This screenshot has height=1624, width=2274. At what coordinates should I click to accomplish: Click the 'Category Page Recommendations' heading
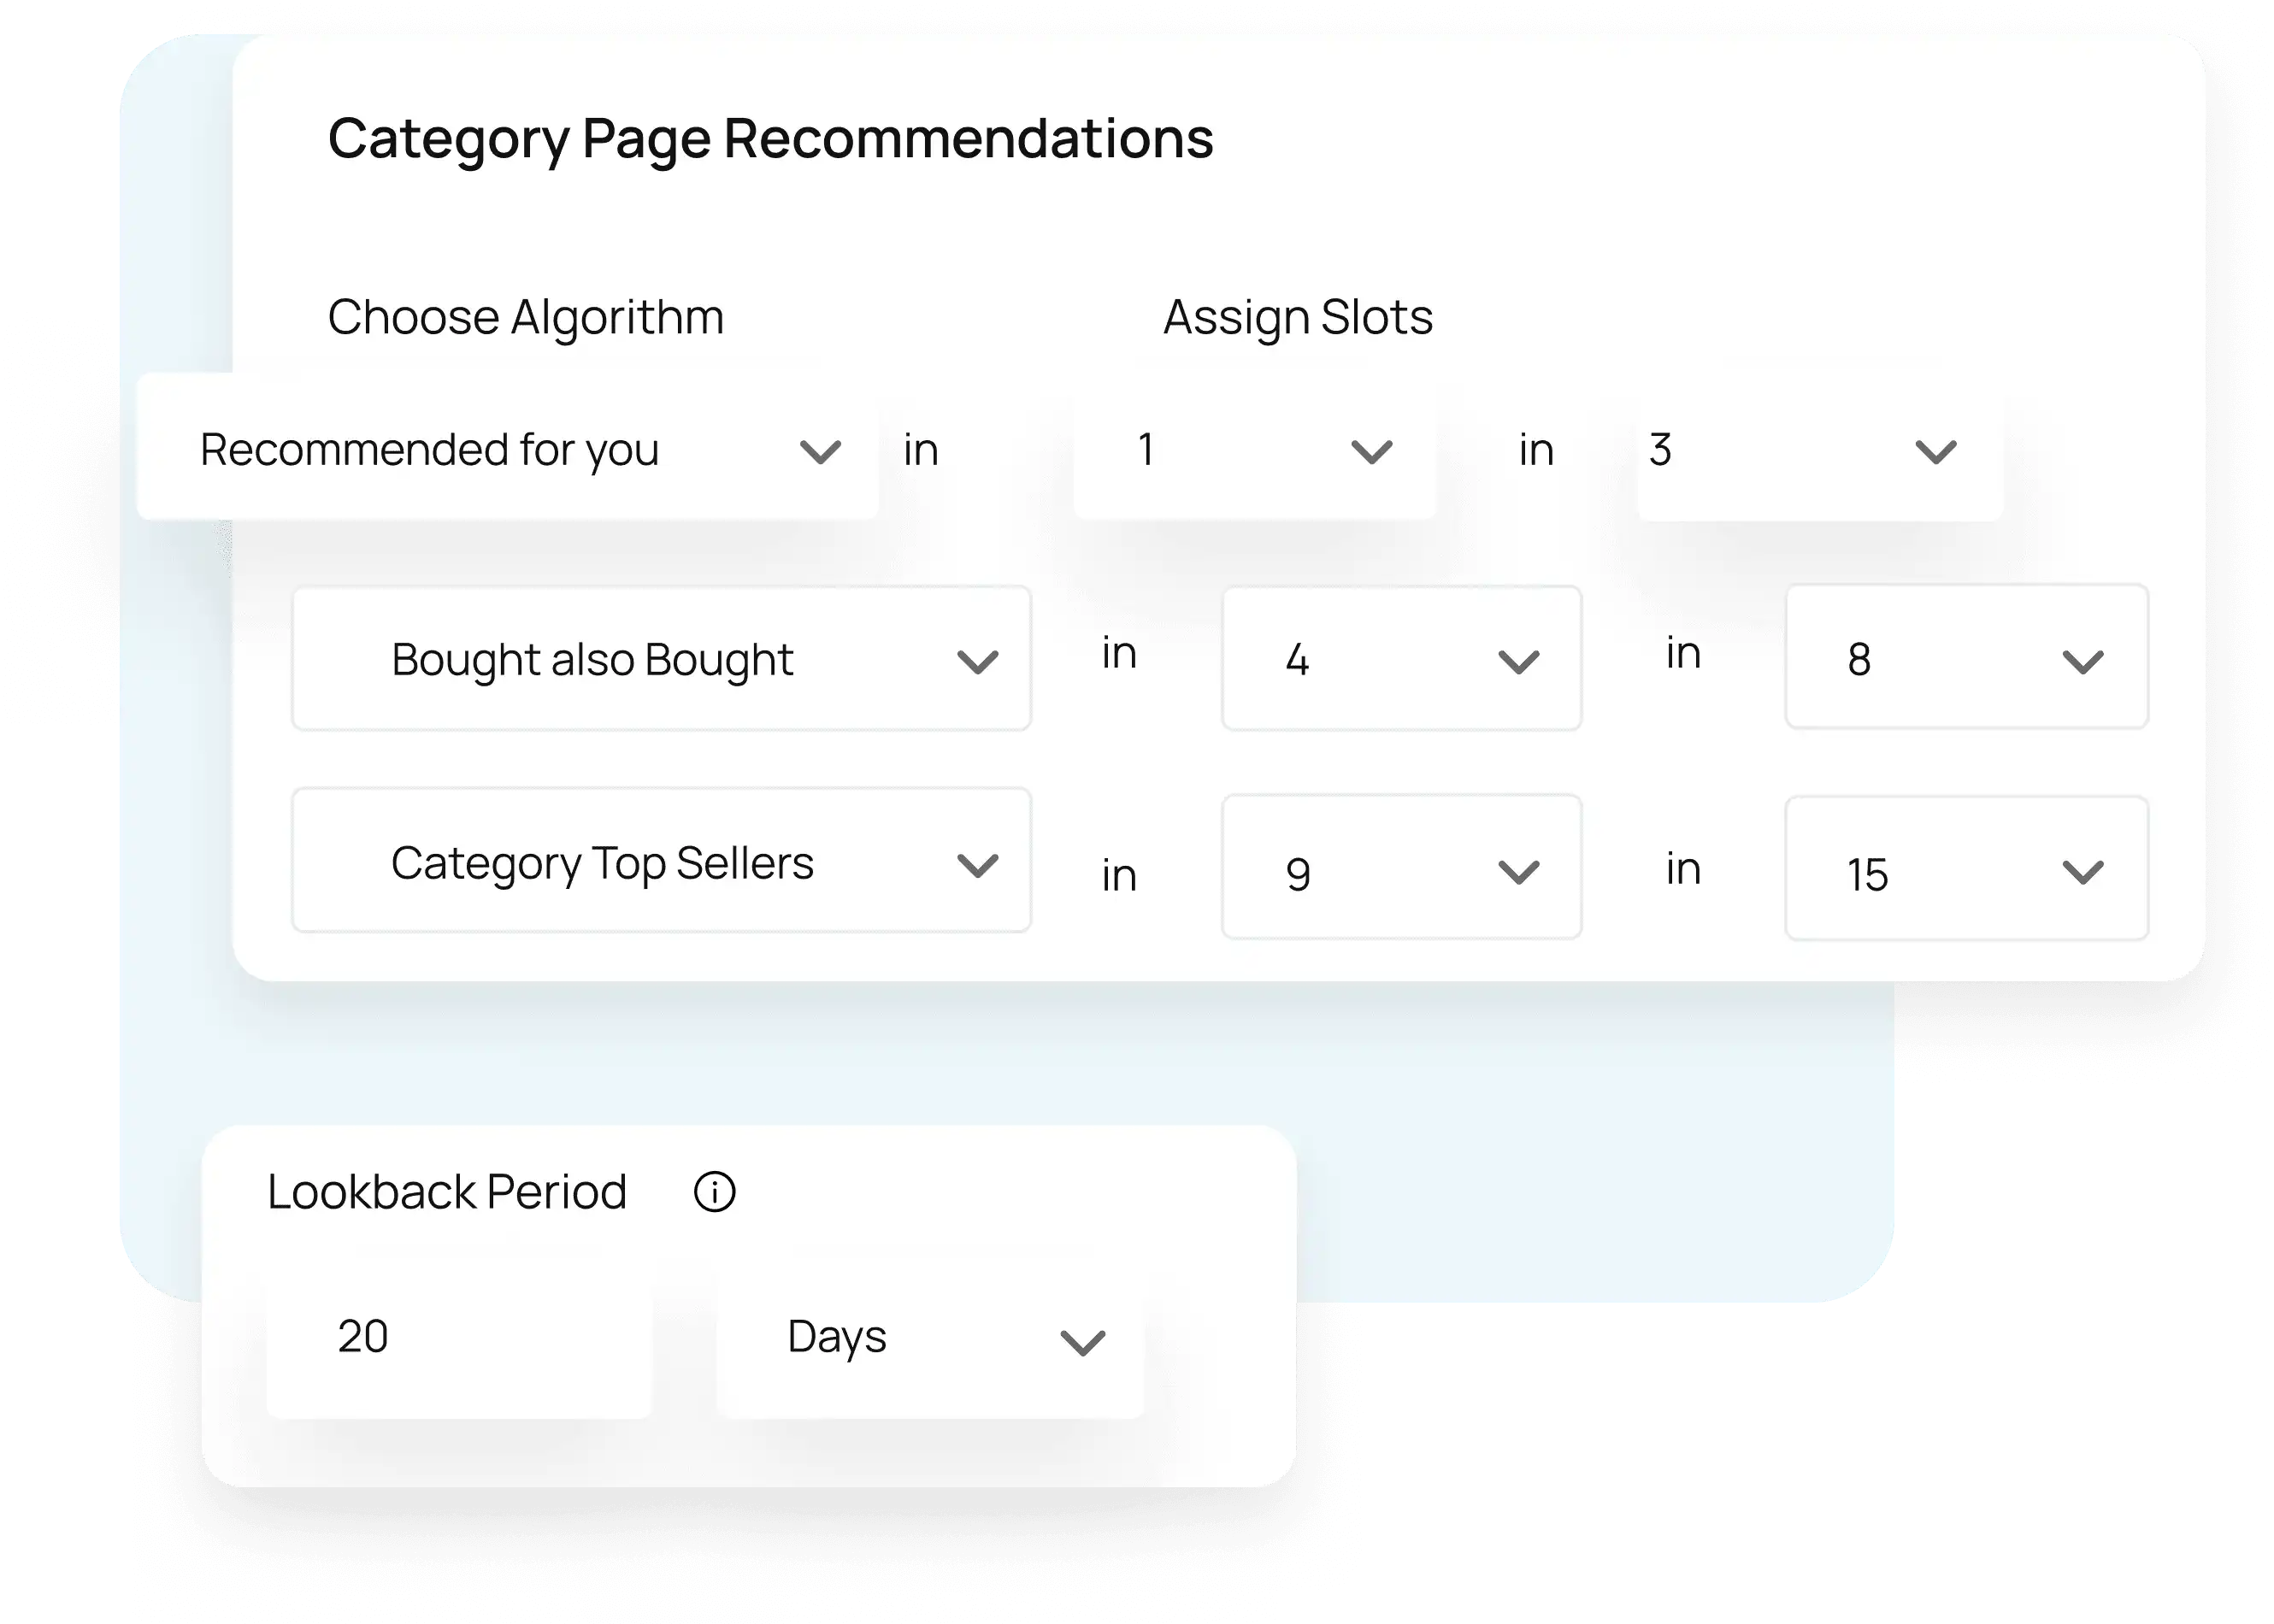[x=770, y=138]
